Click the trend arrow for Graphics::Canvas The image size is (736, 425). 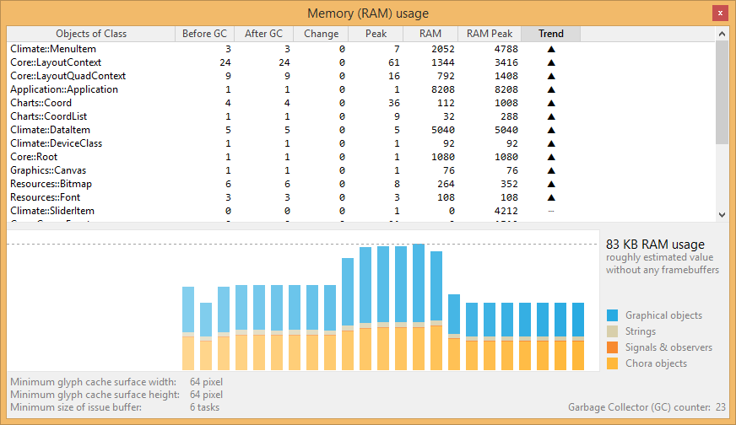pyautogui.click(x=551, y=170)
